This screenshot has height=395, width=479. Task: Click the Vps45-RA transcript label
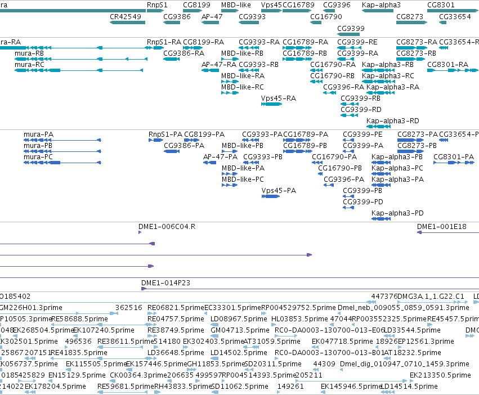tap(278, 98)
